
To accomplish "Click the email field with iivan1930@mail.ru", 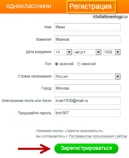I will pyautogui.click(x=88, y=101).
